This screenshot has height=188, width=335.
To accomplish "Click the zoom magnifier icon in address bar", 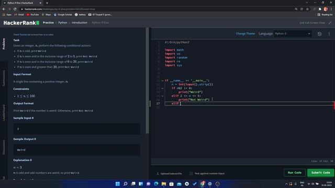I will click(296, 9).
